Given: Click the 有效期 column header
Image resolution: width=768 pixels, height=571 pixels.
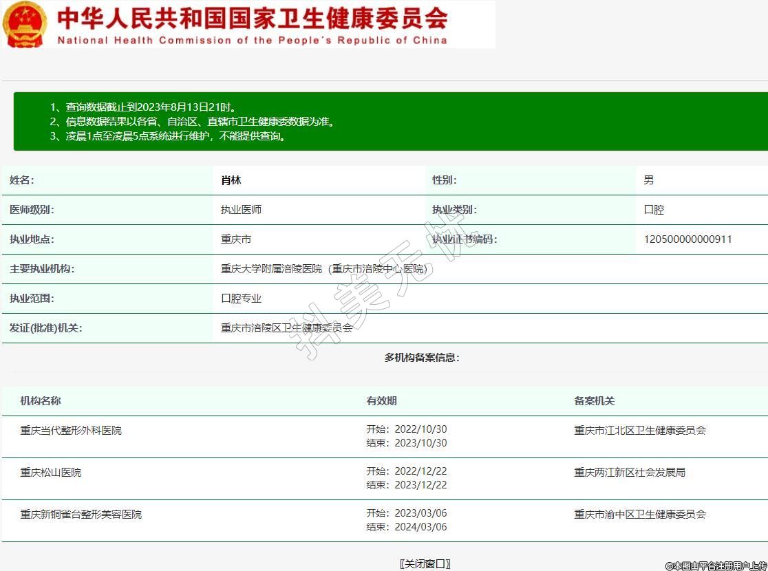Looking at the screenshot, I should [381, 400].
